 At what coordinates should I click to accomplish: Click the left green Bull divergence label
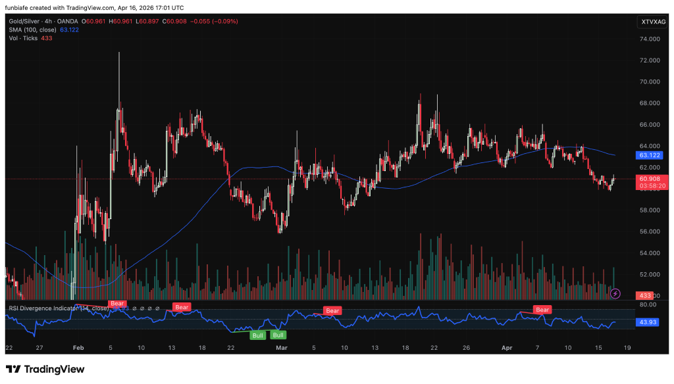pyautogui.click(x=258, y=335)
